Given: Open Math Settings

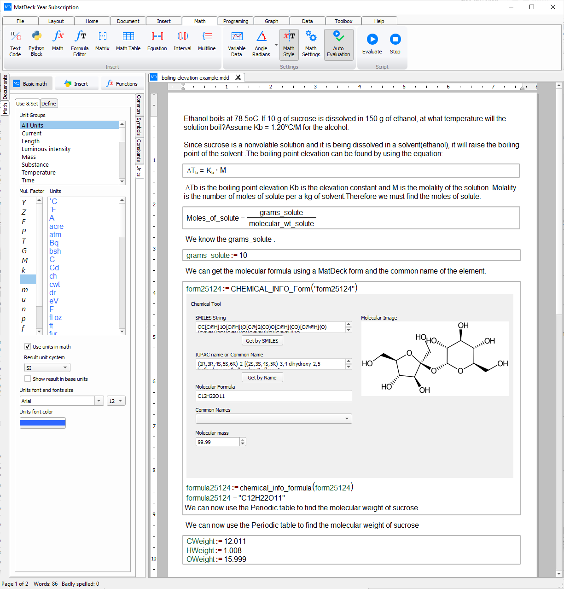Looking at the screenshot, I should coord(311,44).
